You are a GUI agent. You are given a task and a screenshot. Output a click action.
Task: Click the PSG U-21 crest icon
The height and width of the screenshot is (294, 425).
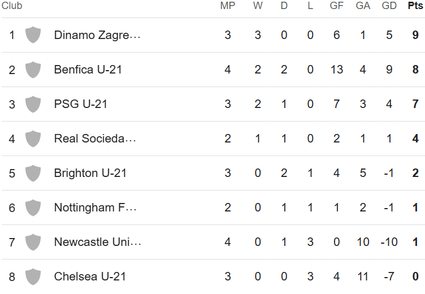tap(33, 104)
